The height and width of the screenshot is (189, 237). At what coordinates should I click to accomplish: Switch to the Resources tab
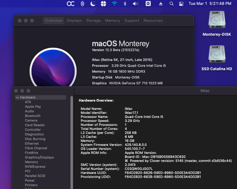tap(153, 21)
